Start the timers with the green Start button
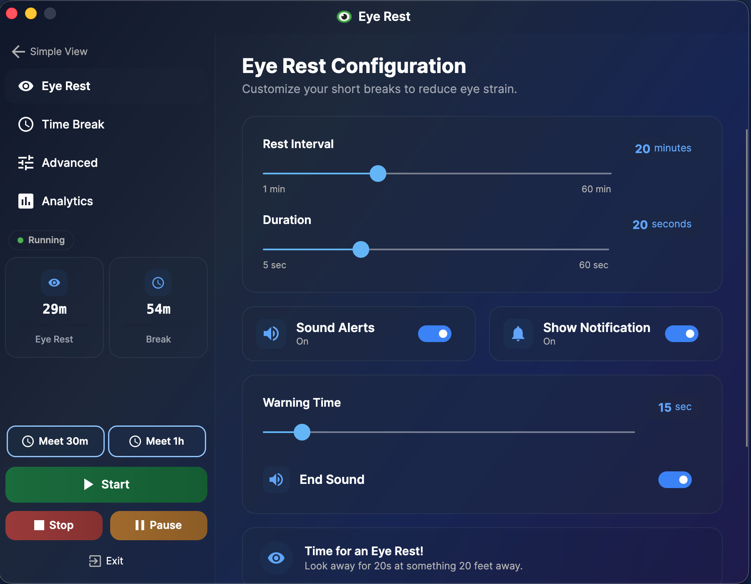 (x=106, y=484)
